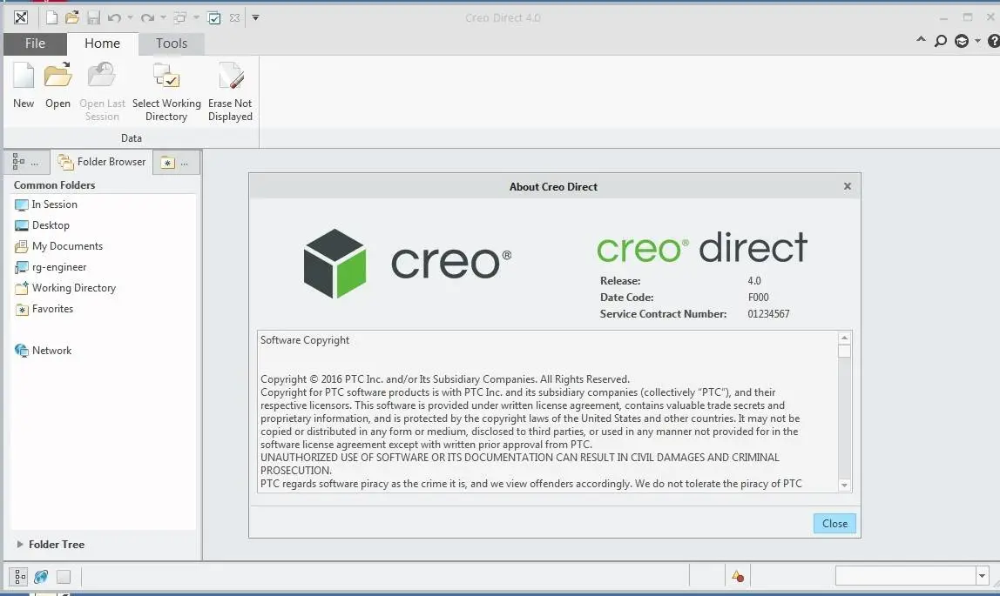Switch to the Tools ribbon tab
The image size is (1000, 596).
[172, 44]
